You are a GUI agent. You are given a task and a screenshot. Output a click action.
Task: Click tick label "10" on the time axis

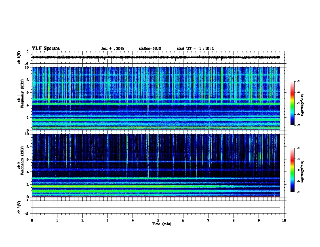point(284,220)
